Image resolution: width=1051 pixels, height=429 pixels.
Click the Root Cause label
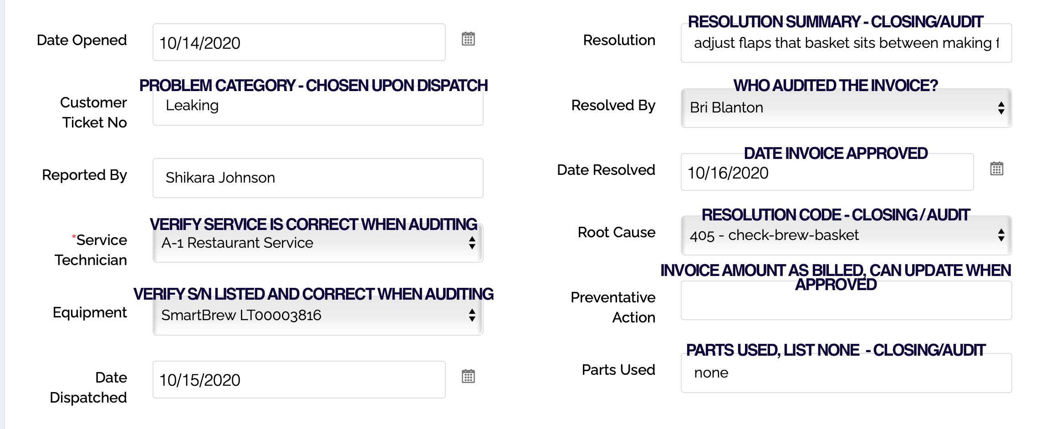tap(616, 232)
